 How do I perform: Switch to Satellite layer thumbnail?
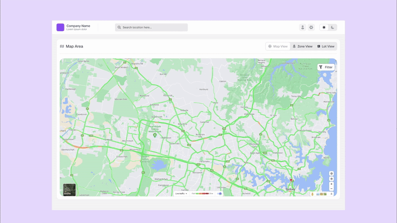pos(69,190)
